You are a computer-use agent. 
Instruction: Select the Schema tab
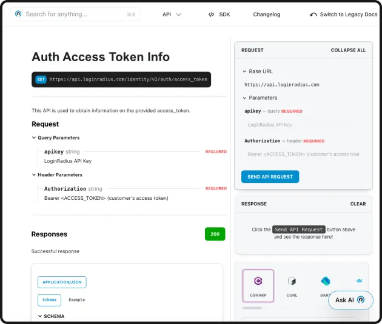pyautogui.click(x=49, y=300)
